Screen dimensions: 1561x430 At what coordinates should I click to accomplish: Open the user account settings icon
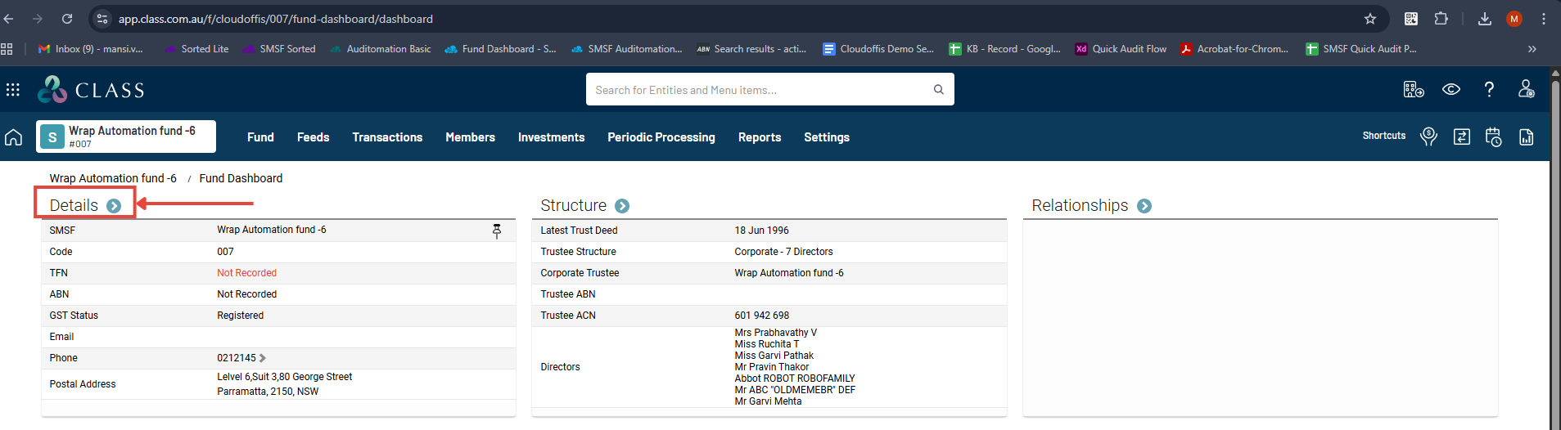tap(1526, 89)
